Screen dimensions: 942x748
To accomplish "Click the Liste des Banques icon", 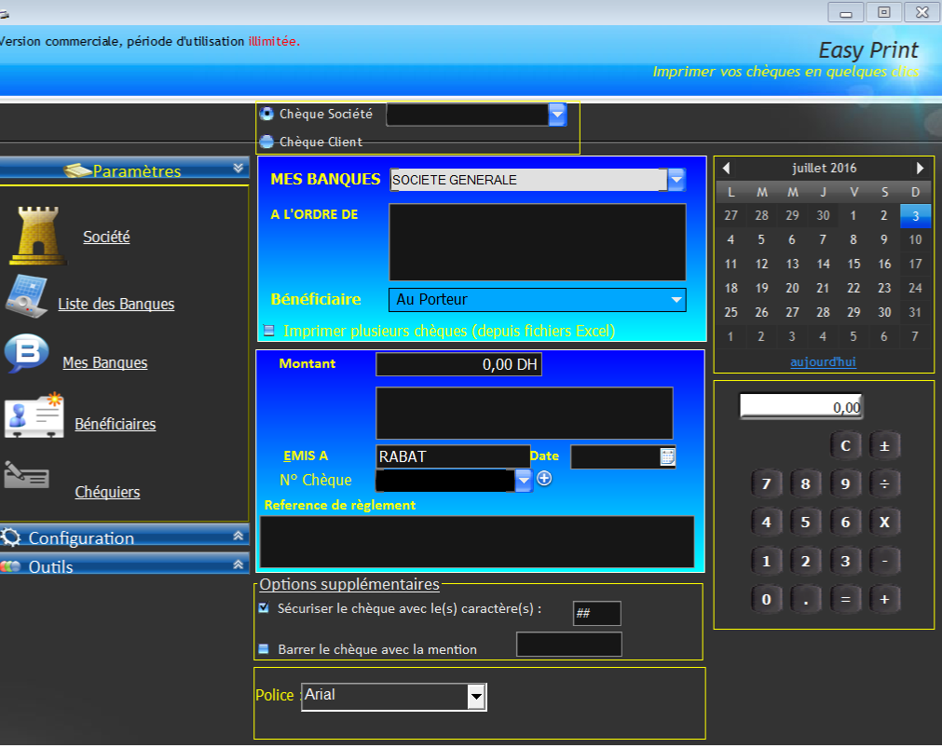I will pyautogui.click(x=26, y=296).
